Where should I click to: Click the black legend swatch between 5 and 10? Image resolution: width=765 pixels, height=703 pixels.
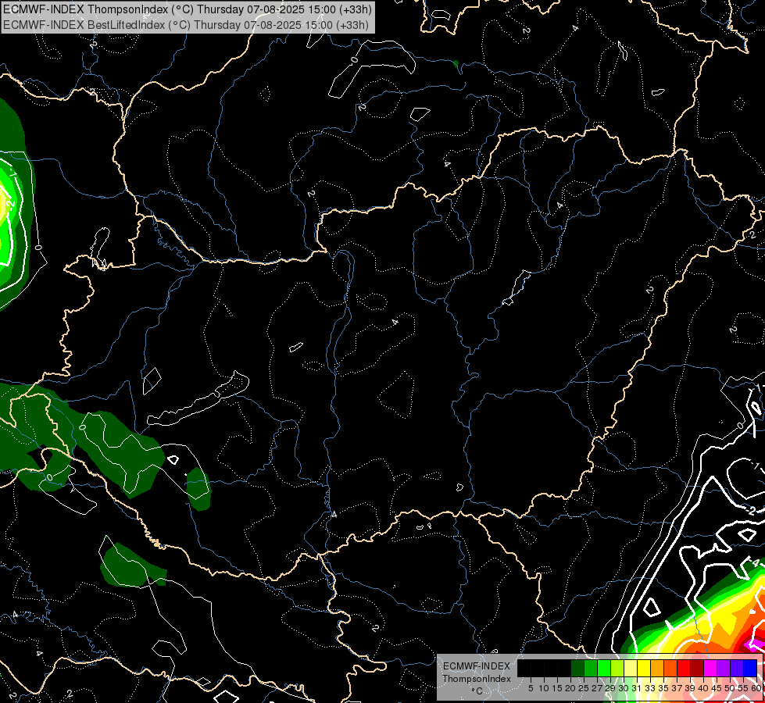click(x=538, y=669)
